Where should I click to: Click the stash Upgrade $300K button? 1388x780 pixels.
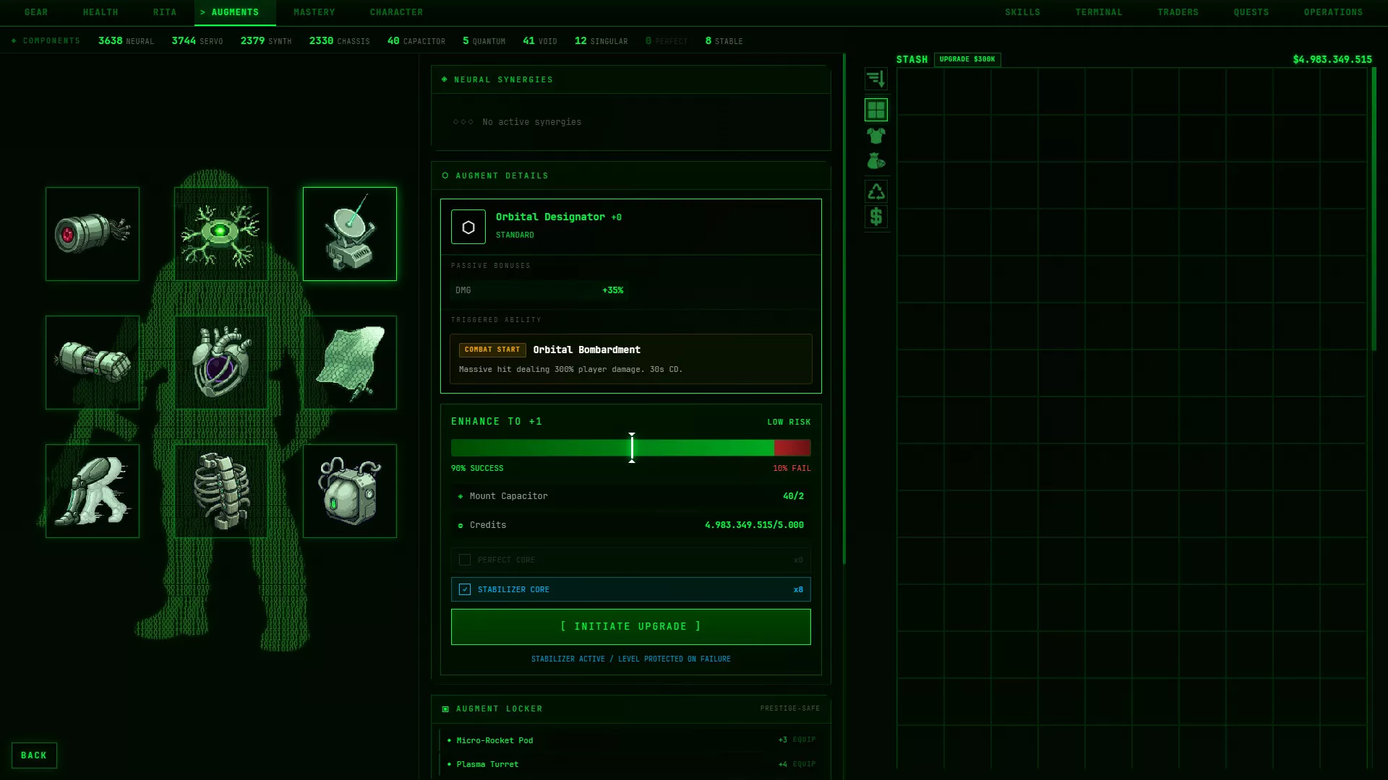pyautogui.click(x=967, y=59)
